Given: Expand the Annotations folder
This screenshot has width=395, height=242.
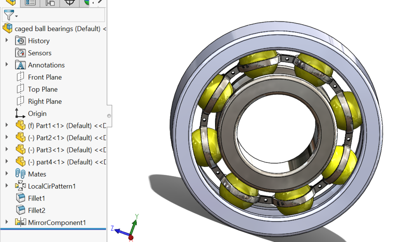Looking at the screenshot, I should (7, 65).
